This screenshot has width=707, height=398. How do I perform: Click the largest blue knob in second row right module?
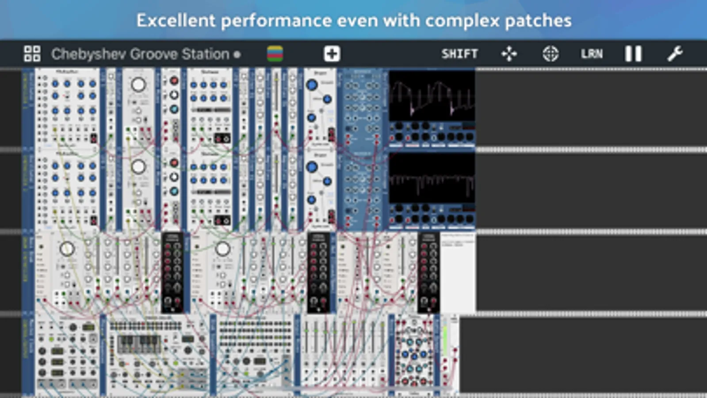[x=312, y=167]
